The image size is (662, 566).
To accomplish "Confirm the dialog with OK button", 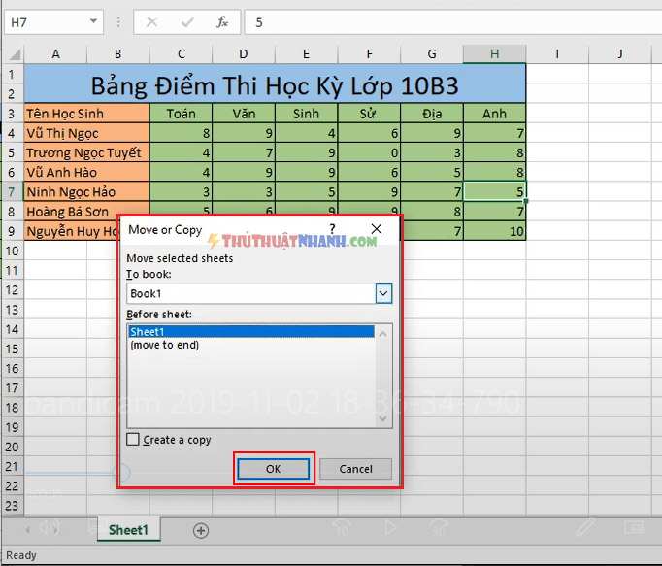I will 273,469.
